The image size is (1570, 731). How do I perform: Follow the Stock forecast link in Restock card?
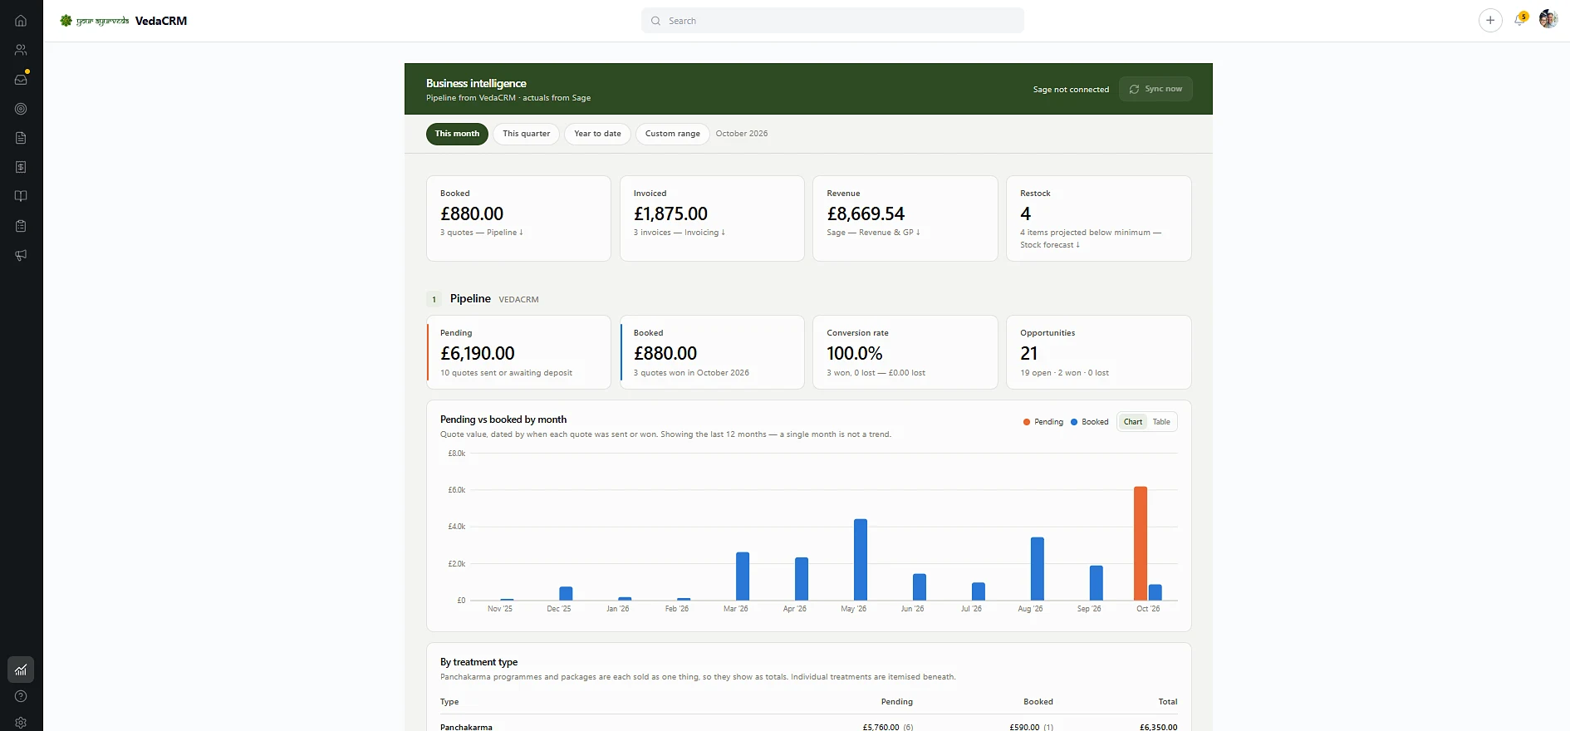point(1050,245)
